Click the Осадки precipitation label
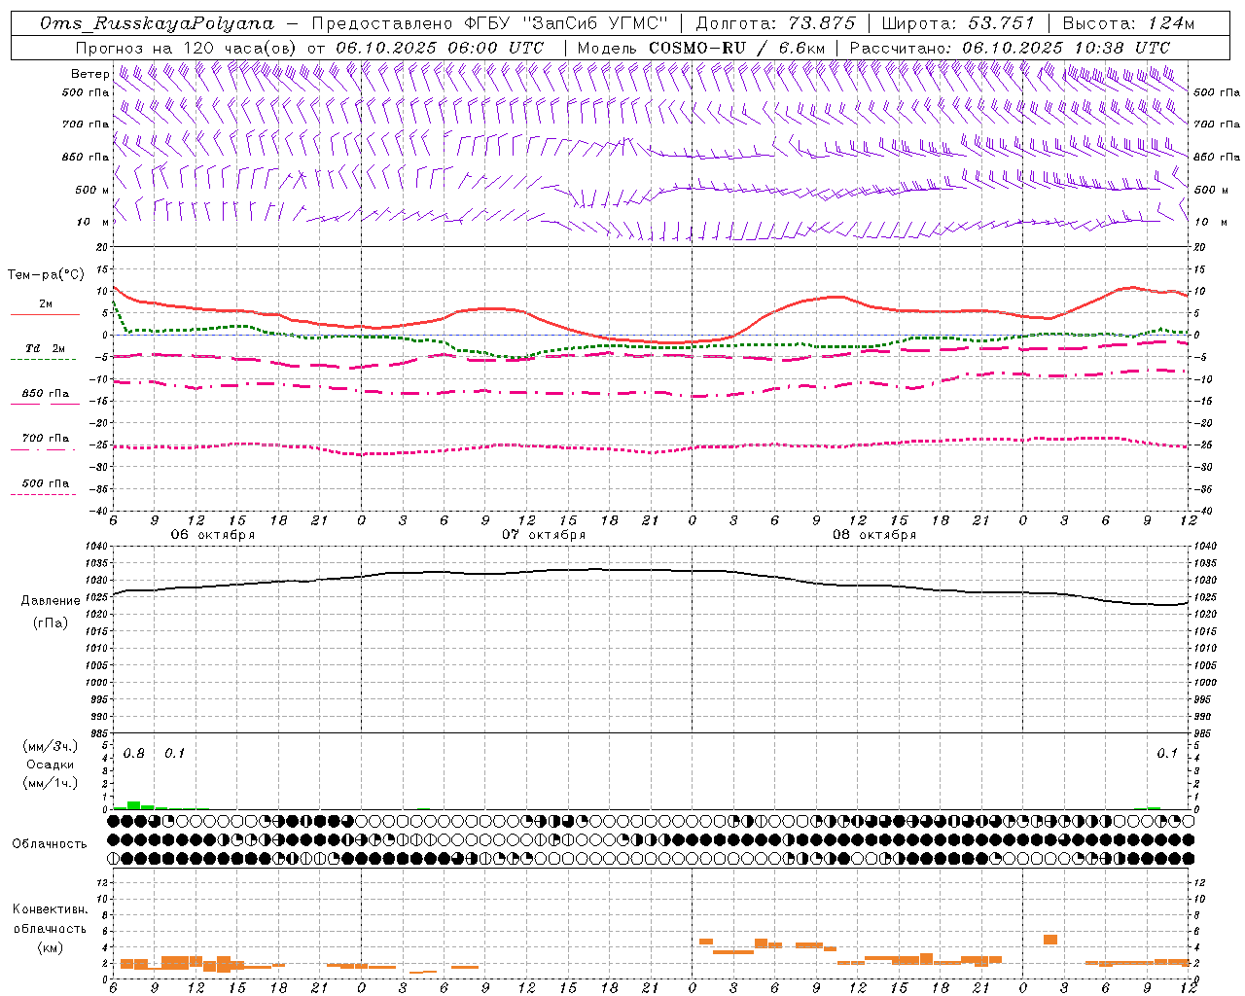 tap(51, 765)
